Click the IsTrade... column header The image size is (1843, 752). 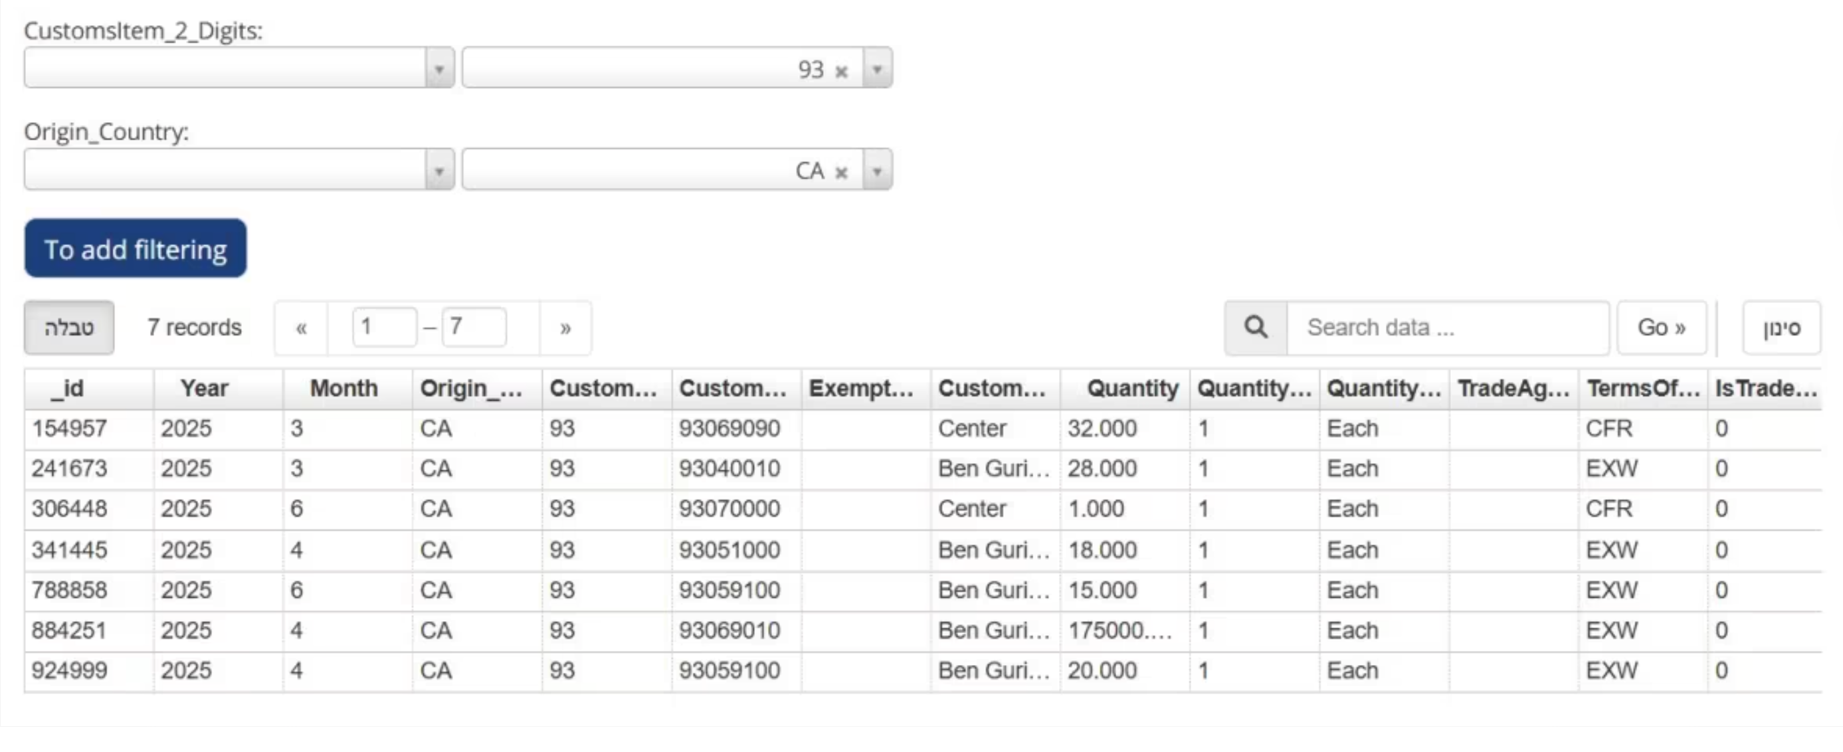coord(1766,389)
